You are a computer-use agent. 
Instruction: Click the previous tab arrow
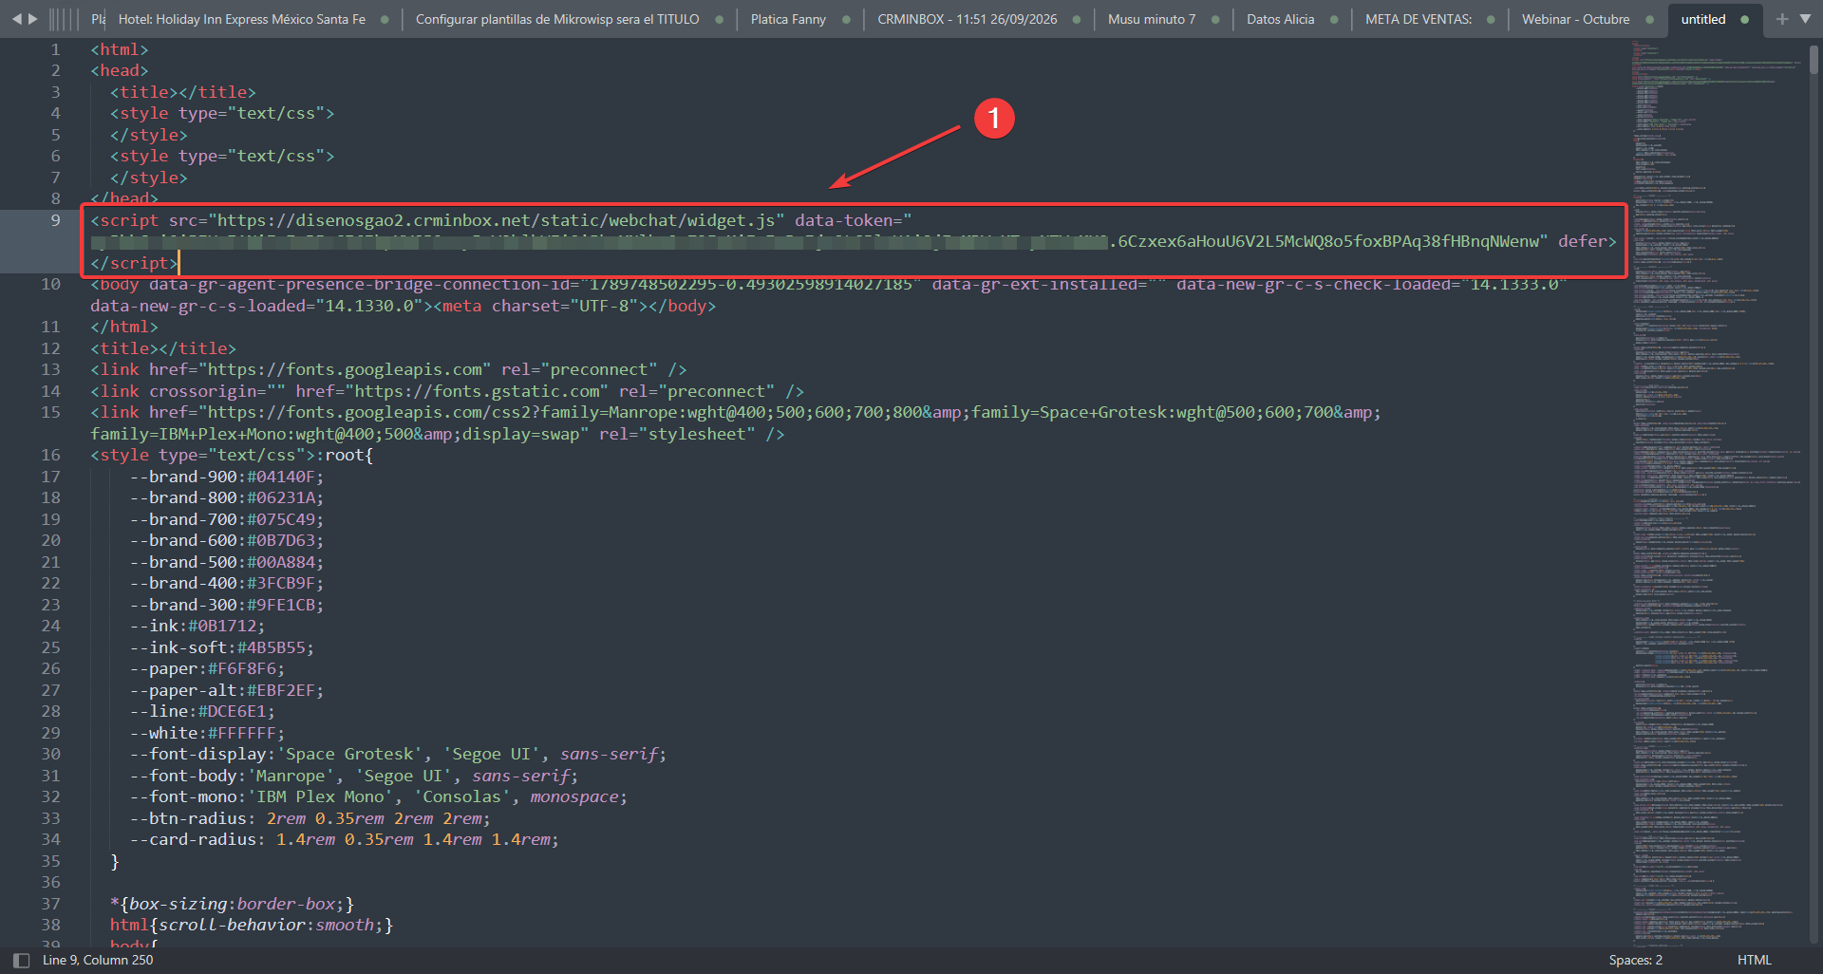pyautogui.click(x=16, y=19)
